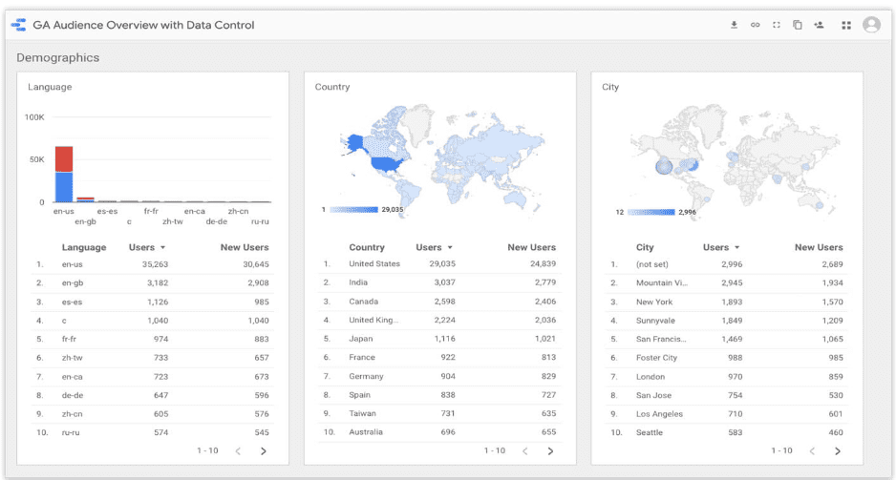The width and height of the screenshot is (896, 480).
Task: Go to next page of Language table
Action: 264,450
